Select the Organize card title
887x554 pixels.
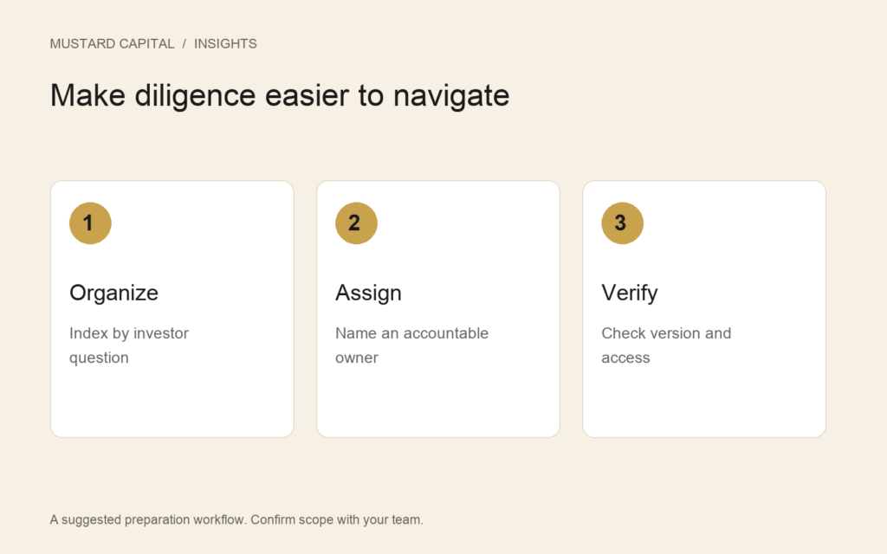113,293
